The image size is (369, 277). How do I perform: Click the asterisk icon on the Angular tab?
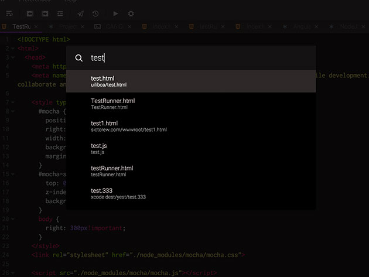(x=285, y=26)
